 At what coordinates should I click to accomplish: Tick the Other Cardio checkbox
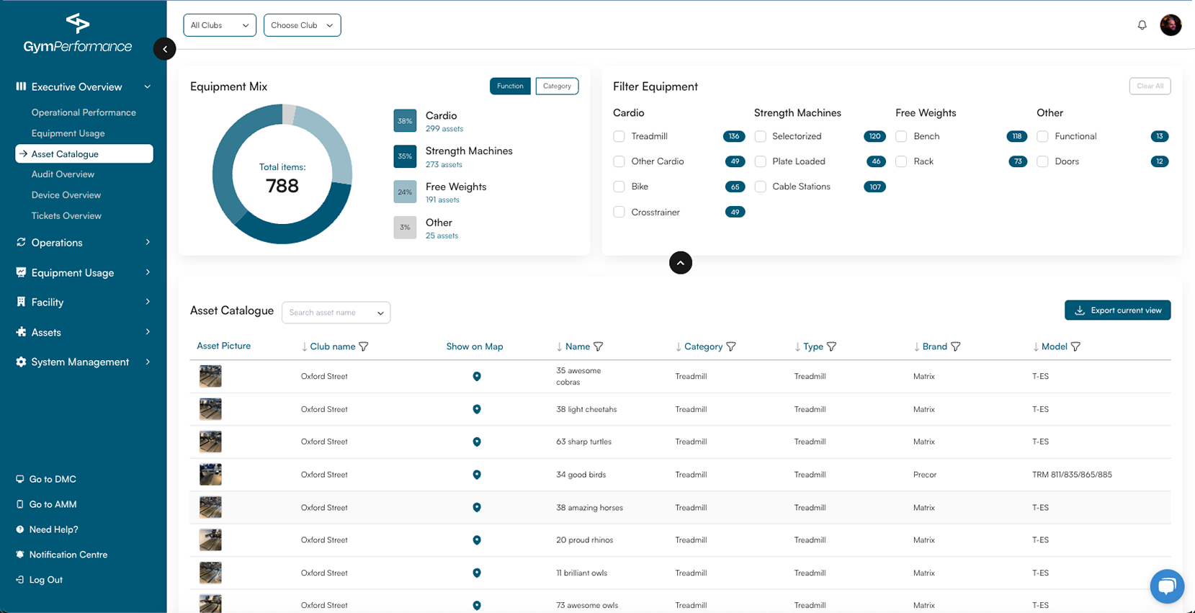click(619, 161)
